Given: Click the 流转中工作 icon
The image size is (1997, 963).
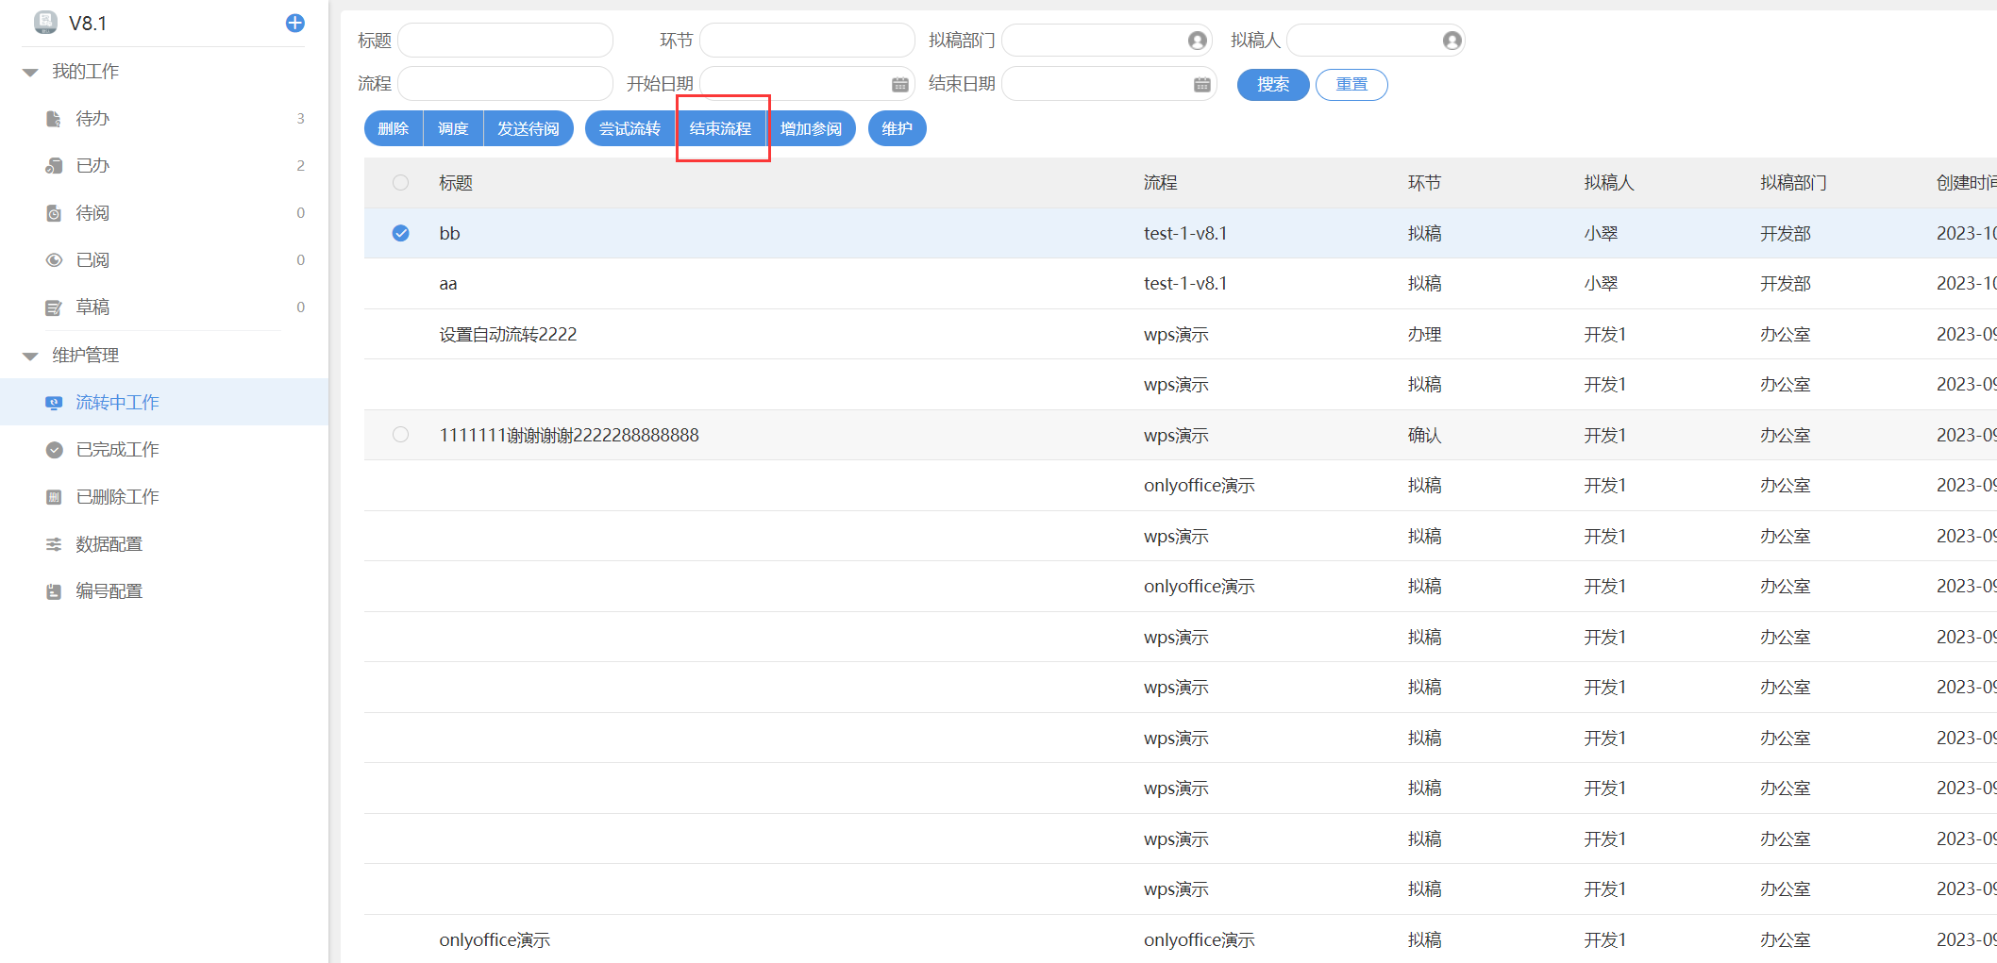Looking at the screenshot, I should coord(54,403).
